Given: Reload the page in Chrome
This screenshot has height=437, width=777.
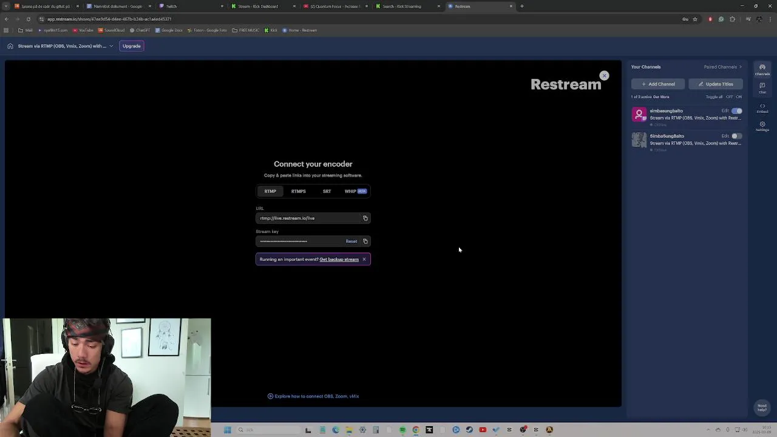Looking at the screenshot, I should [28, 19].
